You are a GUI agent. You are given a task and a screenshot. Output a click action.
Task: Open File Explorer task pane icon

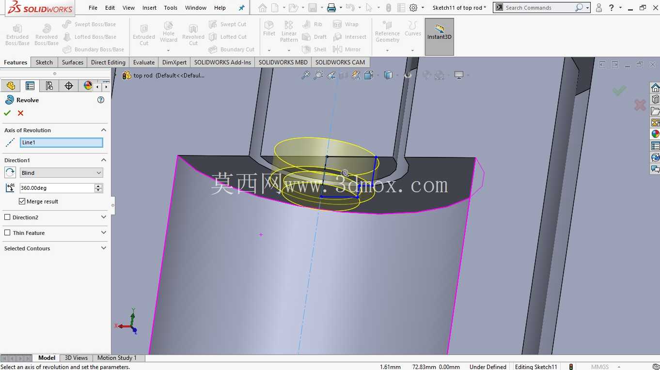(655, 111)
